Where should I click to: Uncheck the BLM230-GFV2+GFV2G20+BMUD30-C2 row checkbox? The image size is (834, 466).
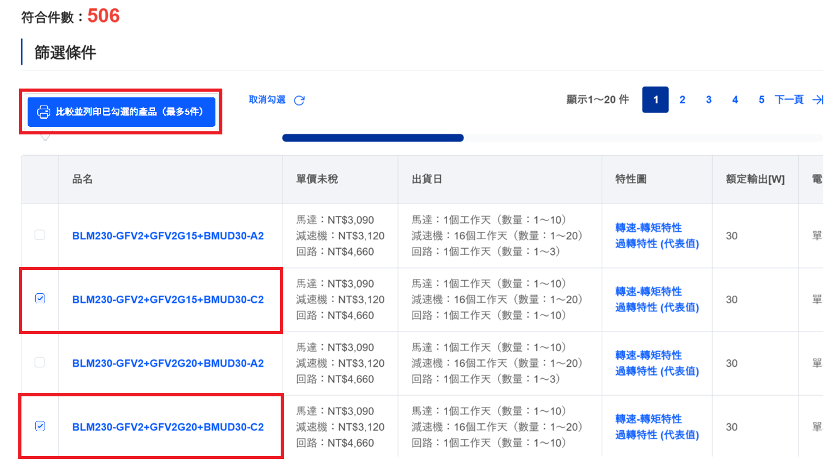(x=40, y=426)
